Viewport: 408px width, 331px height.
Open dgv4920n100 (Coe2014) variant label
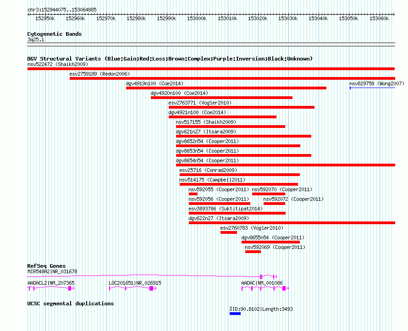pos(180,93)
